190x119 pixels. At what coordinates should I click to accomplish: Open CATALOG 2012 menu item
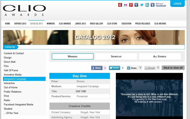point(36,24)
